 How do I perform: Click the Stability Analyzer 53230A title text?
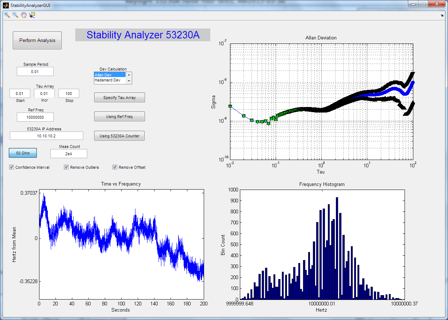coord(143,35)
